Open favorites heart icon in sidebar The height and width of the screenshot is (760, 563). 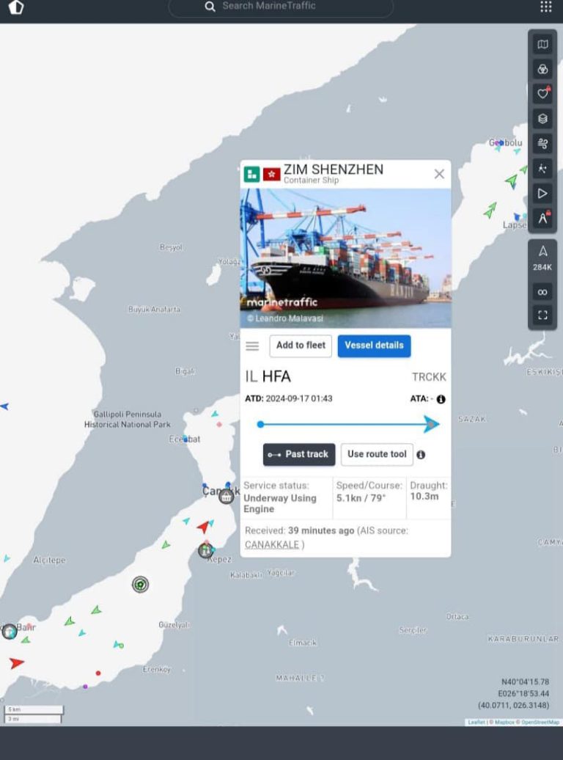[542, 94]
